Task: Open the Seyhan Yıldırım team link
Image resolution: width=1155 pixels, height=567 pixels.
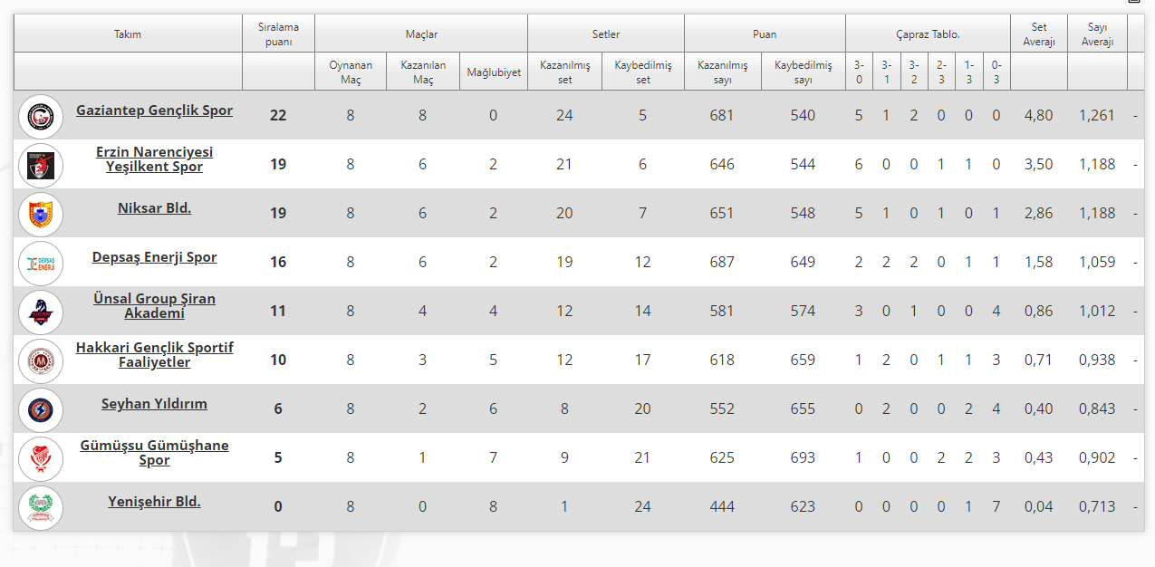Action: (154, 404)
